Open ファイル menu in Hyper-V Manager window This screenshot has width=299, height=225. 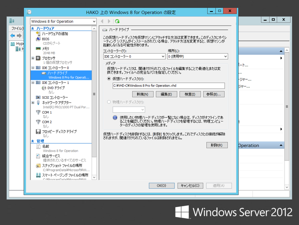click(17, 29)
